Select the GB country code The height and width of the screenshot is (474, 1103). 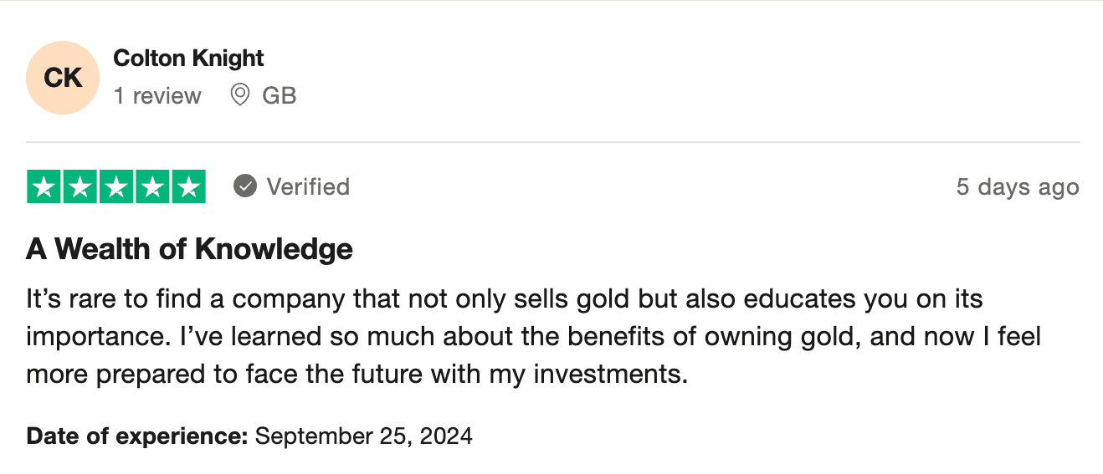point(280,96)
